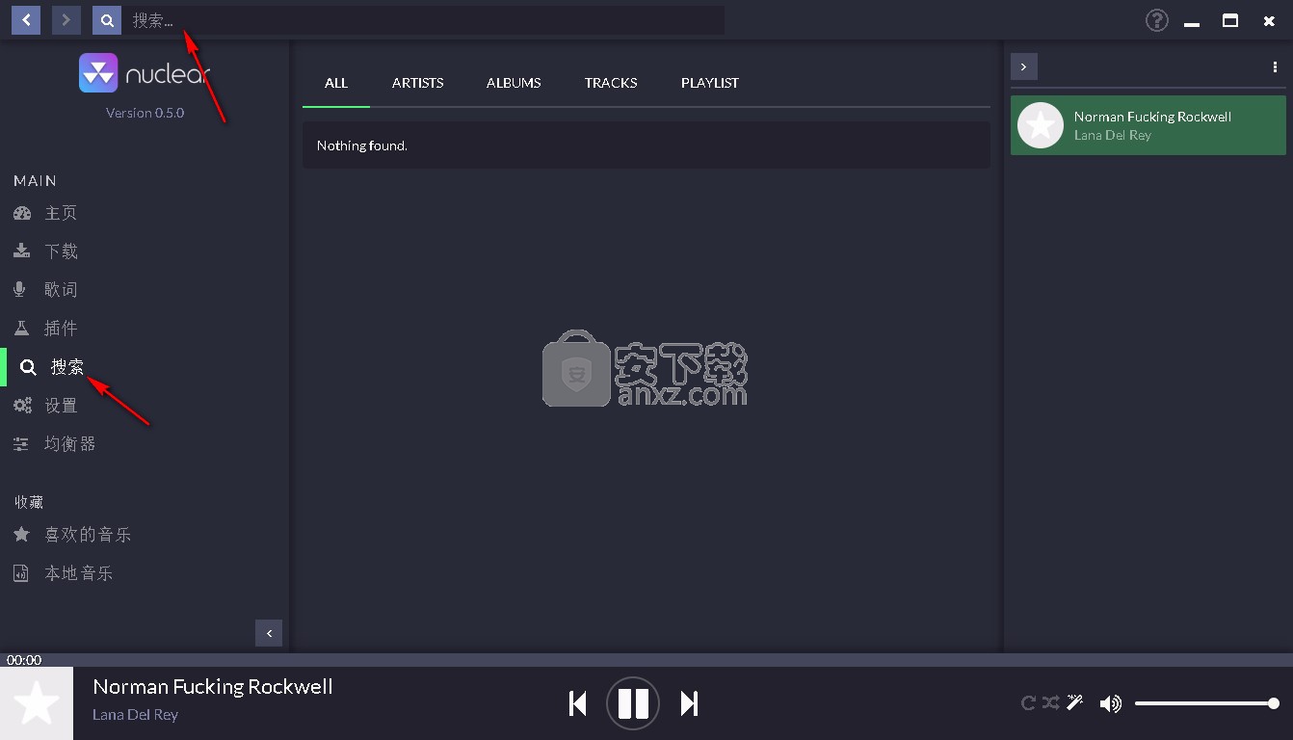Toggle the autoradio magic wand
The height and width of the screenshot is (740, 1293).
click(1075, 703)
